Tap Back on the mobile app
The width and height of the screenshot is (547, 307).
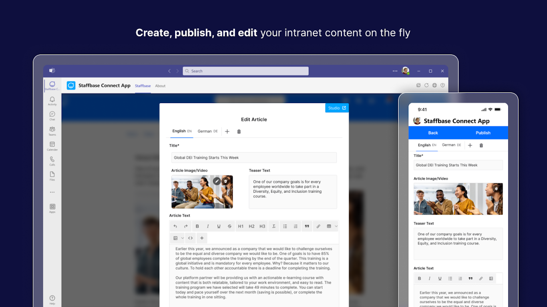click(x=433, y=133)
